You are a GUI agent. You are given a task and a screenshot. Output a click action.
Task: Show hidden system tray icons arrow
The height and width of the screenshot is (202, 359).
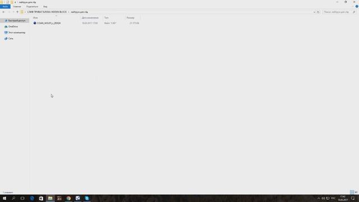(319, 198)
